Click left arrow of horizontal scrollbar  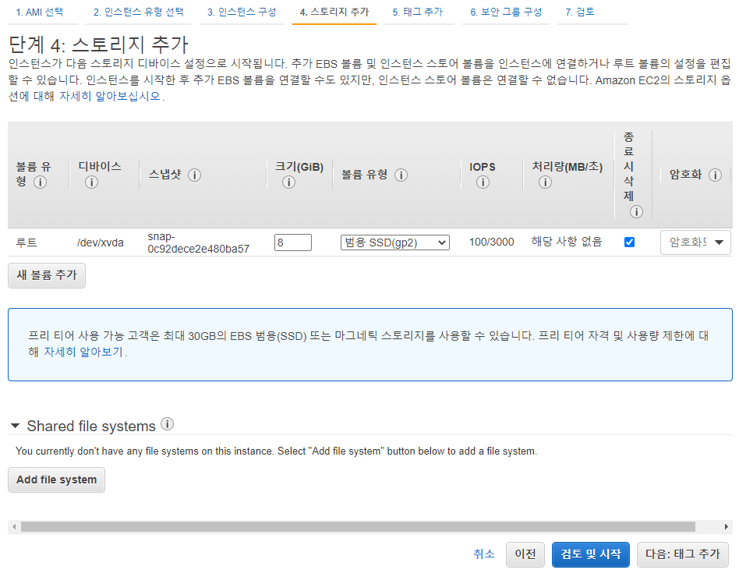(x=14, y=526)
